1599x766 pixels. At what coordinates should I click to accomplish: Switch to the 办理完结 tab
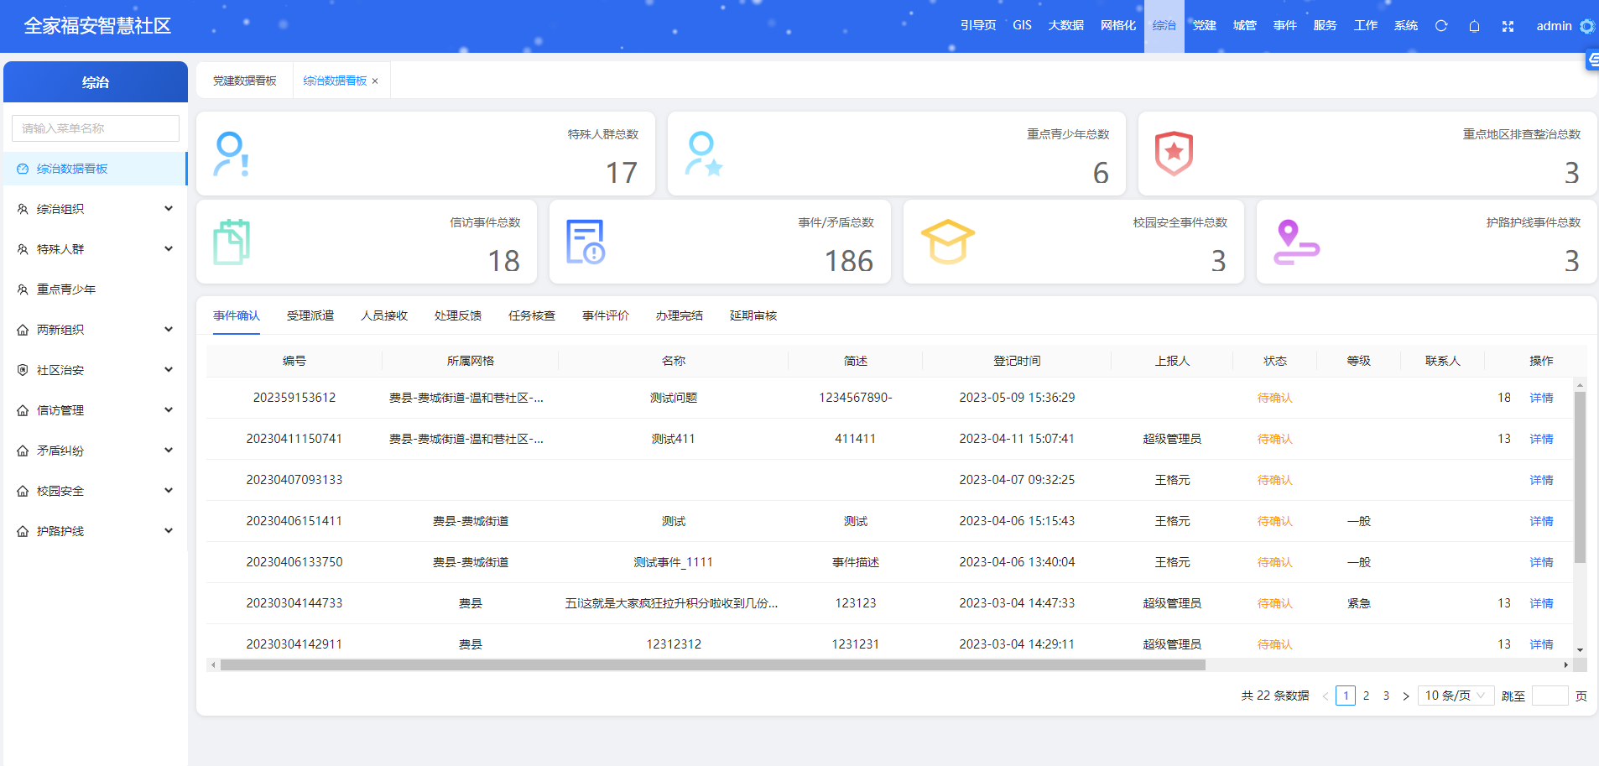pyautogui.click(x=680, y=315)
